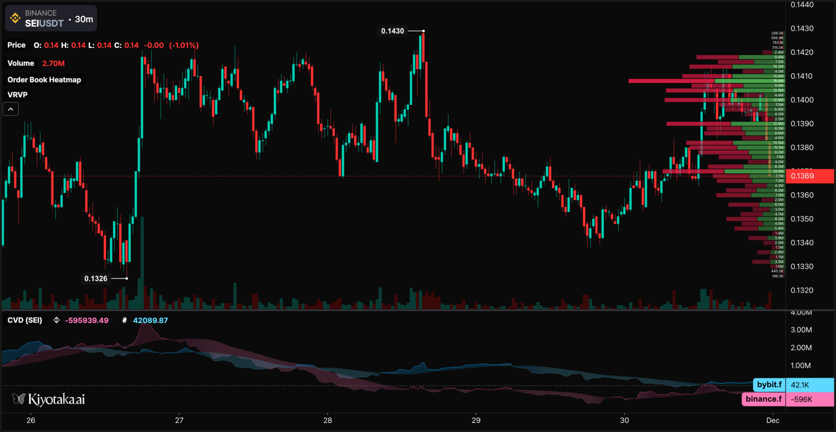The image size is (836, 432).
Task: Click the 0.1320 price axis label
Action: point(802,290)
